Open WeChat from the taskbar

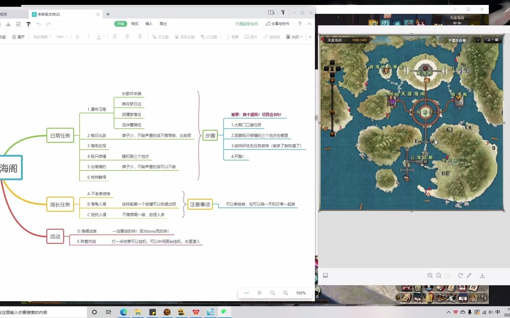click(x=224, y=312)
